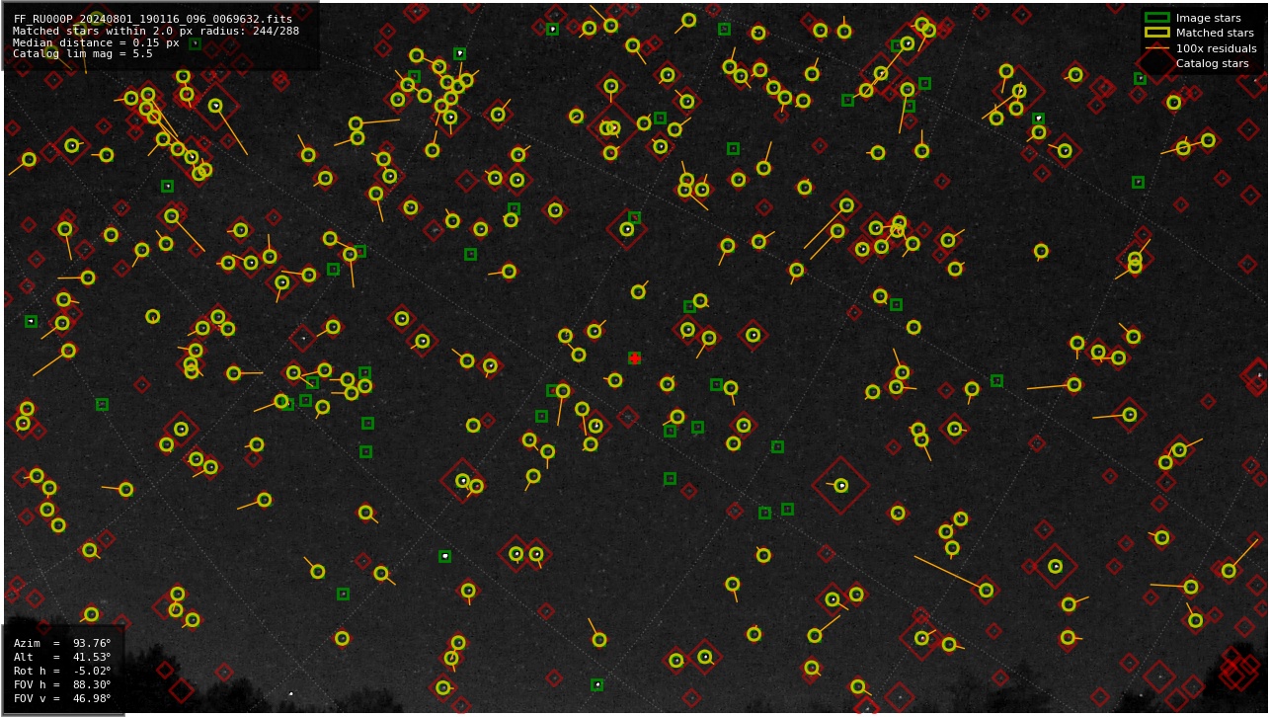The height and width of the screenshot is (717, 1270).
Task: Click the yellow Matched stars legend square
Action: click(x=1156, y=33)
